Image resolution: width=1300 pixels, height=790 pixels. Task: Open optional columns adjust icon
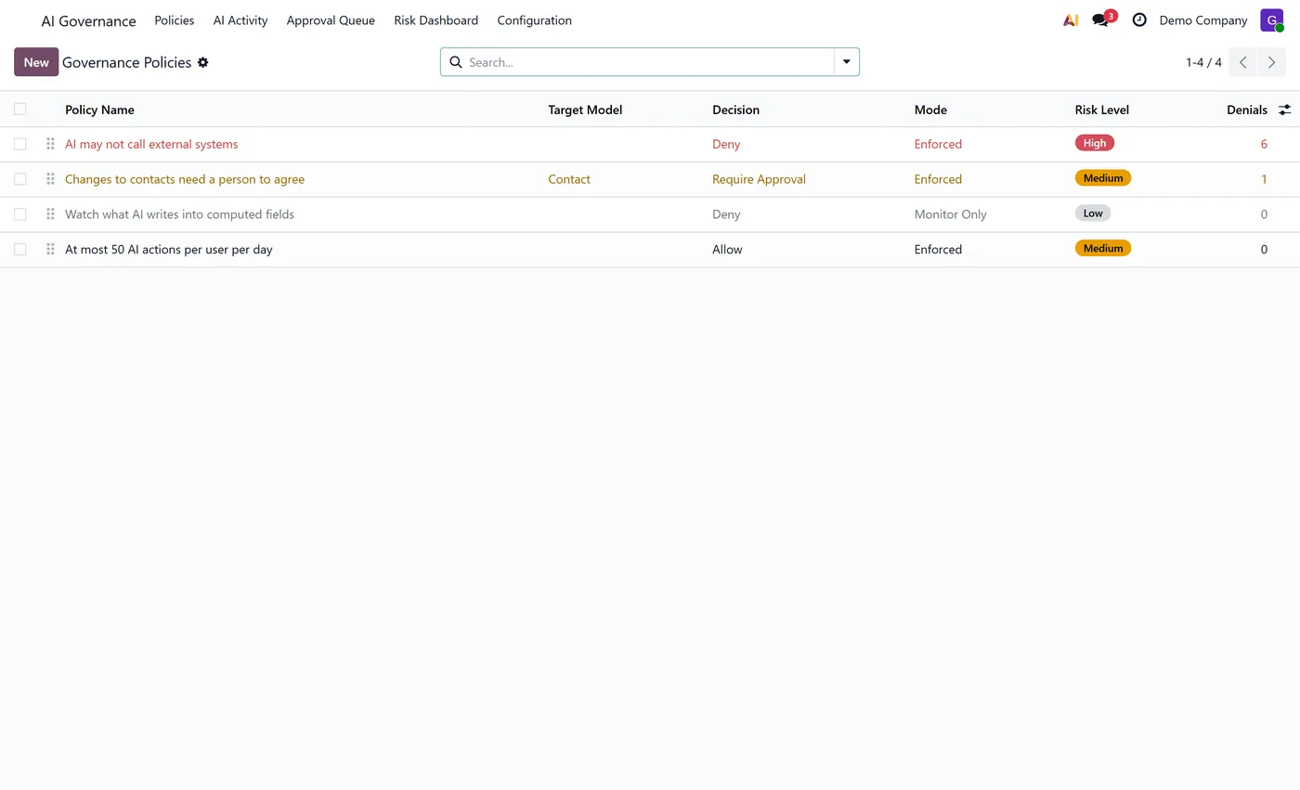click(x=1285, y=110)
